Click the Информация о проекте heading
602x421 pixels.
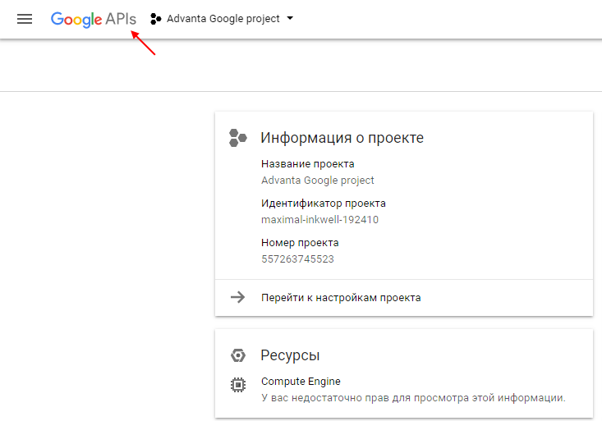[342, 138]
